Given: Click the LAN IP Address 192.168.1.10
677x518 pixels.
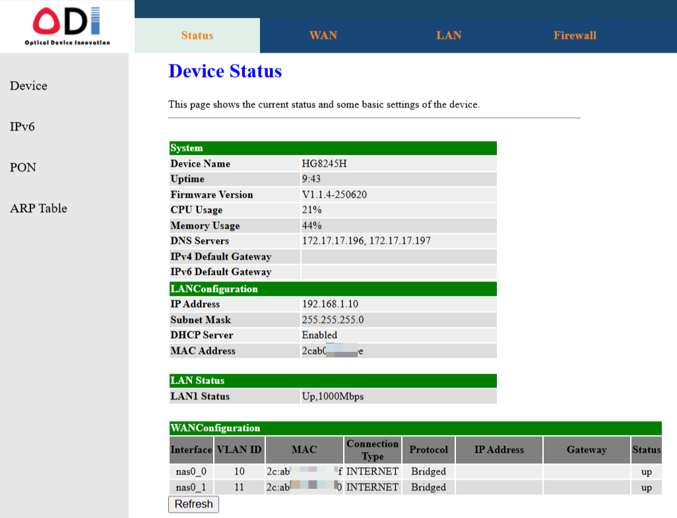Looking at the screenshot, I should 330,304.
